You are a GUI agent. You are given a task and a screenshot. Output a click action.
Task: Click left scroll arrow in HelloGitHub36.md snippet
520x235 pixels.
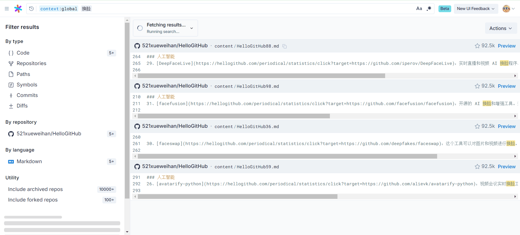[135, 156]
